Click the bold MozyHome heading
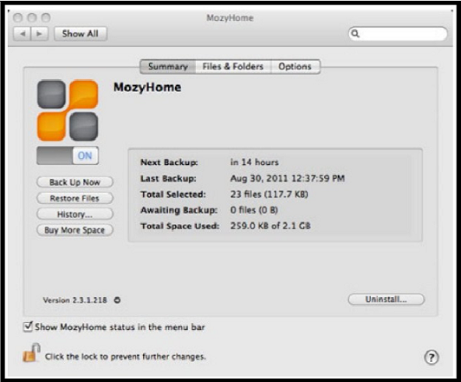 pyautogui.click(x=147, y=88)
